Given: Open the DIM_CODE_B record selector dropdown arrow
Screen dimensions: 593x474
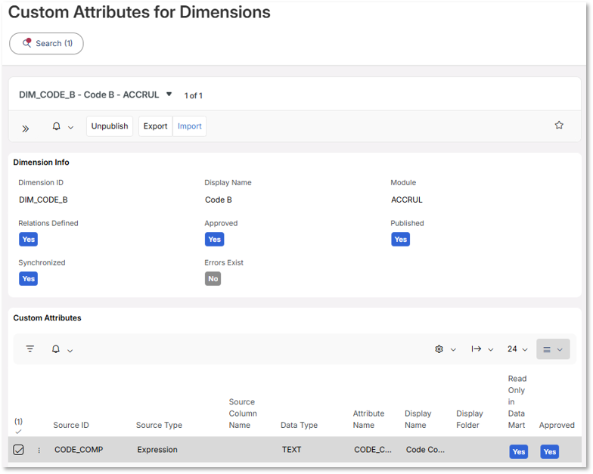Looking at the screenshot, I should (x=169, y=94).
